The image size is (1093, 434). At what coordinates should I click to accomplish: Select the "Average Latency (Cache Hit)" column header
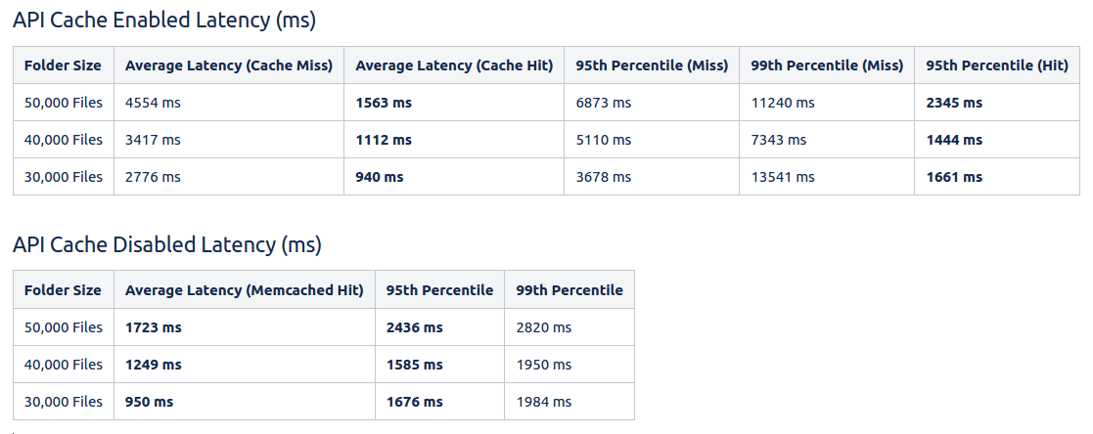[454, 65]
